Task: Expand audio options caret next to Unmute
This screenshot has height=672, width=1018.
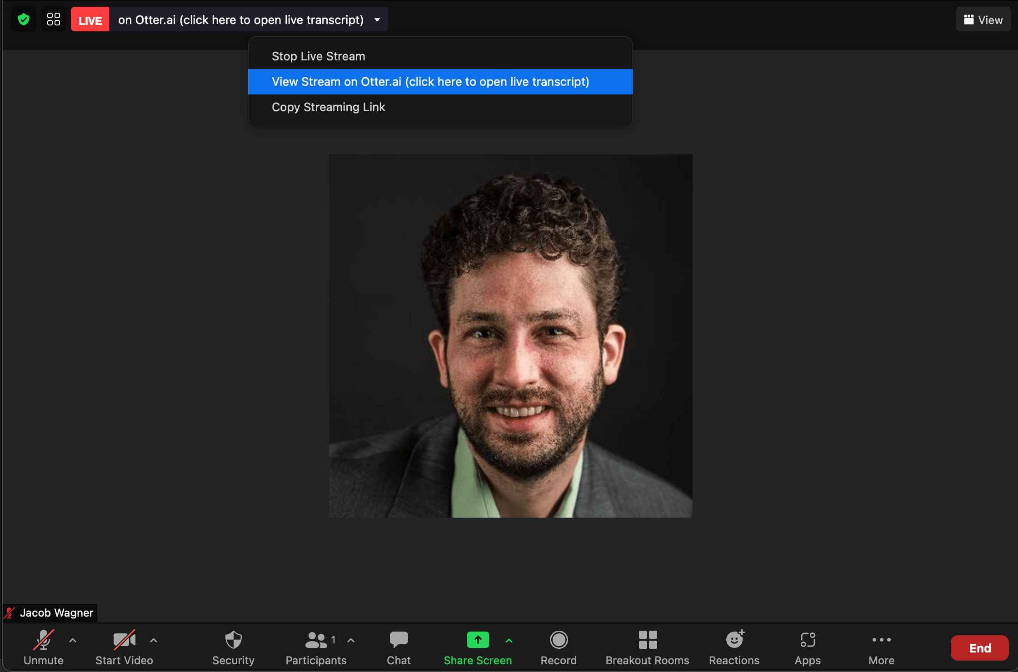Action: click(x=73, y=640)
